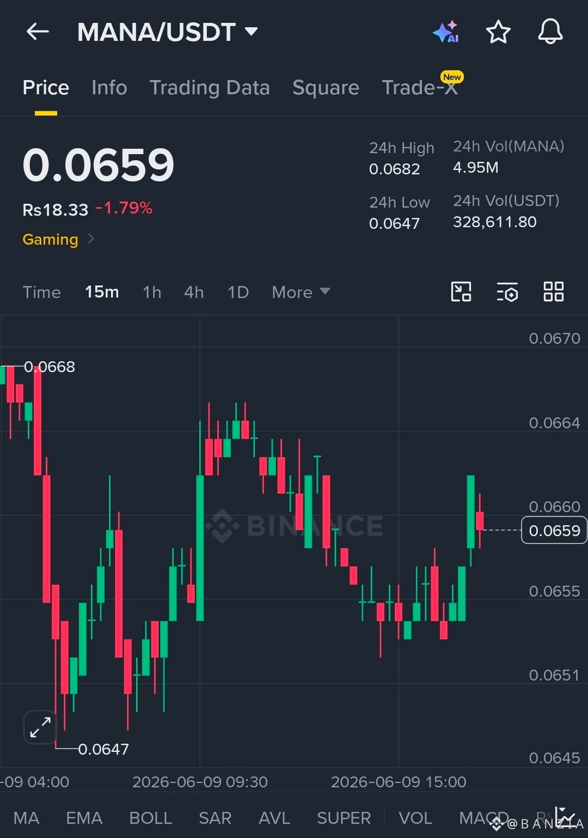Click the 24h Vol(MANA) value 4.95M
588x838 pixels.
pos(476,167)
